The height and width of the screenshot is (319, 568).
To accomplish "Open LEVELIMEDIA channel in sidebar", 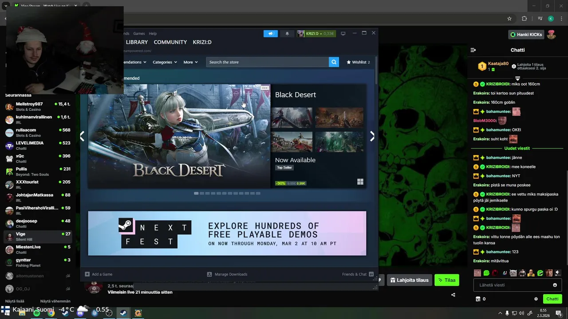I will (37, 146).
